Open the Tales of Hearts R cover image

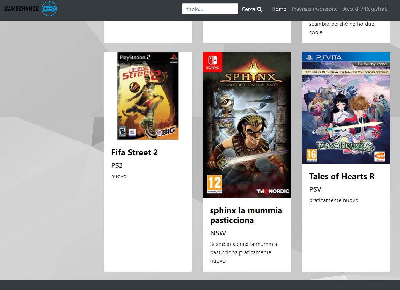tap(346, 108)
